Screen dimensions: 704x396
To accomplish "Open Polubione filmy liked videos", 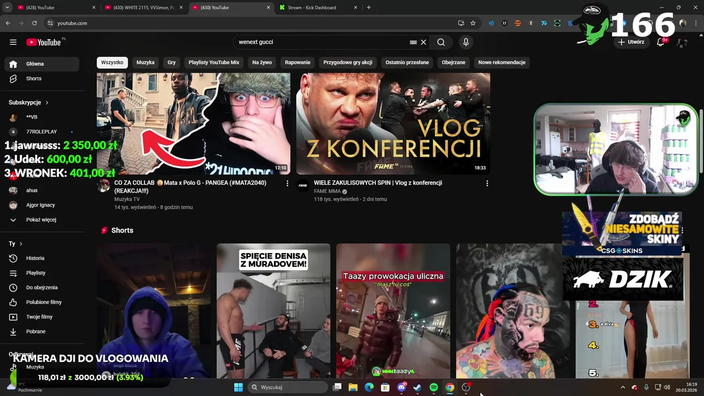I will pyautogui.click(x=42, y=302).
